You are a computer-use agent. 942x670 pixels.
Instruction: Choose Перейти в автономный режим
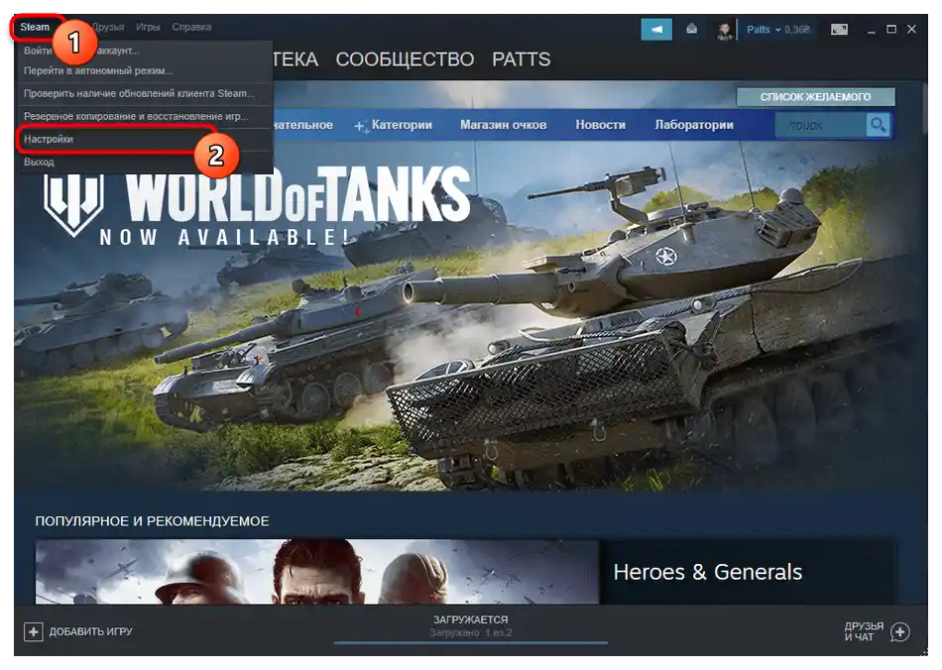click(x=146, y=70)
